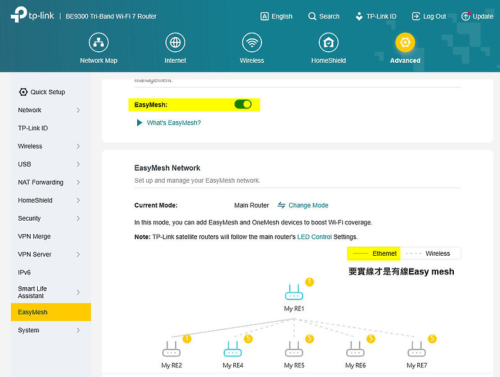
Task: Open USB in the sidebar
Action: (x=51, y=164)
